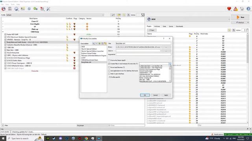
Task: Switch to the Downloads tab
Action: (180, 26)
